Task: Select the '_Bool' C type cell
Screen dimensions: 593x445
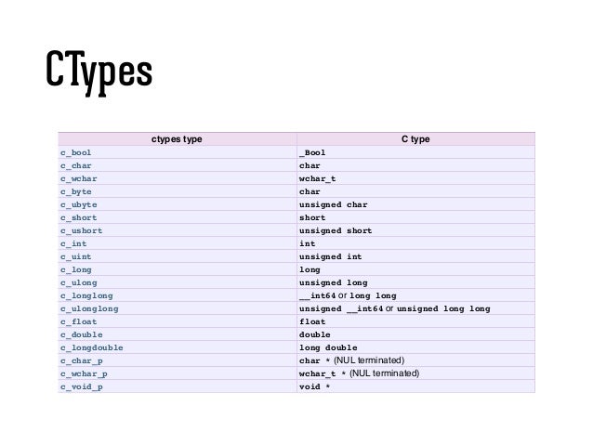Action: tap(415, 152)
